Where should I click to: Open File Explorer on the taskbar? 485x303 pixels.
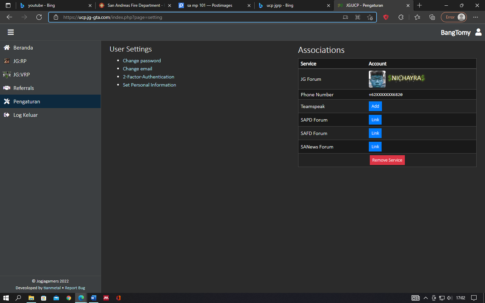click(31, 298)
